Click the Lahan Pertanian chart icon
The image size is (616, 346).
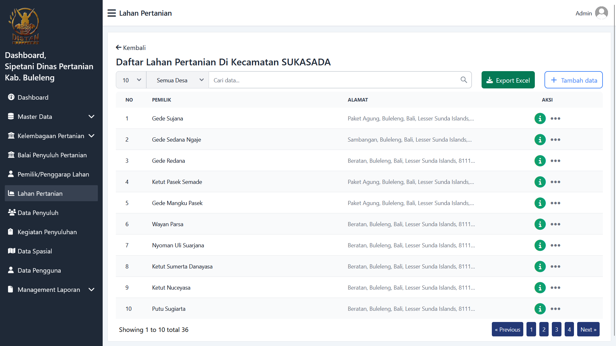(12, 193)
